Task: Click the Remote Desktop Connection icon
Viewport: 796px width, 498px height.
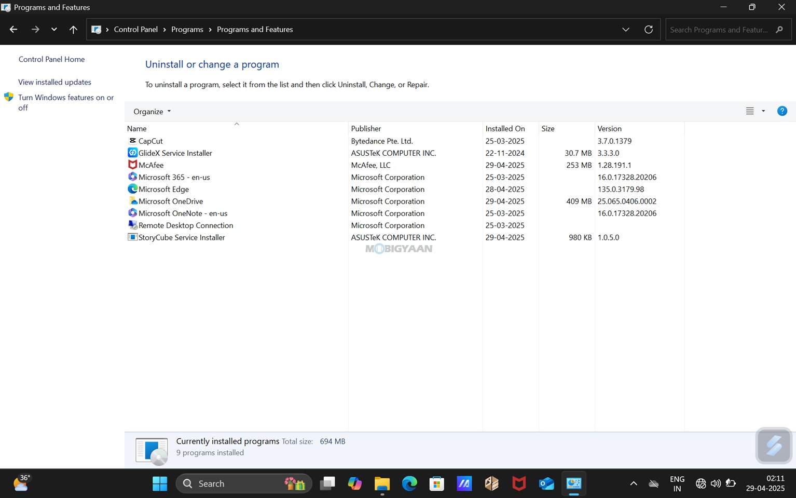Action: pyautogui.click(x=132, y=225)
